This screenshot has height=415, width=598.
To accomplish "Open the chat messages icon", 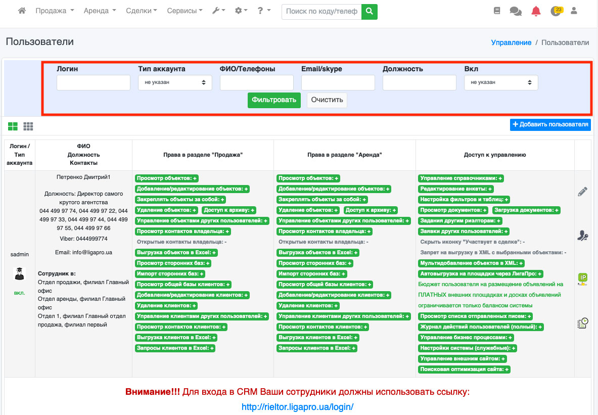I will click(x=516, y=11).
